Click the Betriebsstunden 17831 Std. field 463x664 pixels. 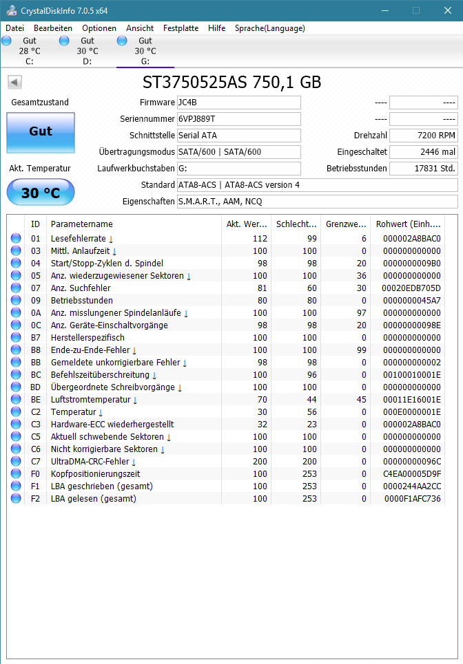click(x=424, y=169)
